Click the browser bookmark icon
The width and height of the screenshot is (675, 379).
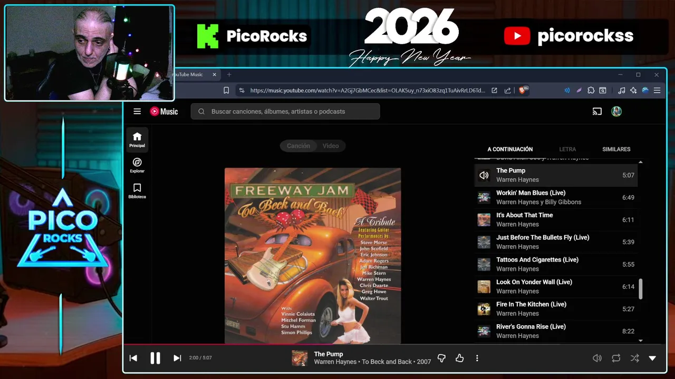pyautogui.click(x=226, y=91)
